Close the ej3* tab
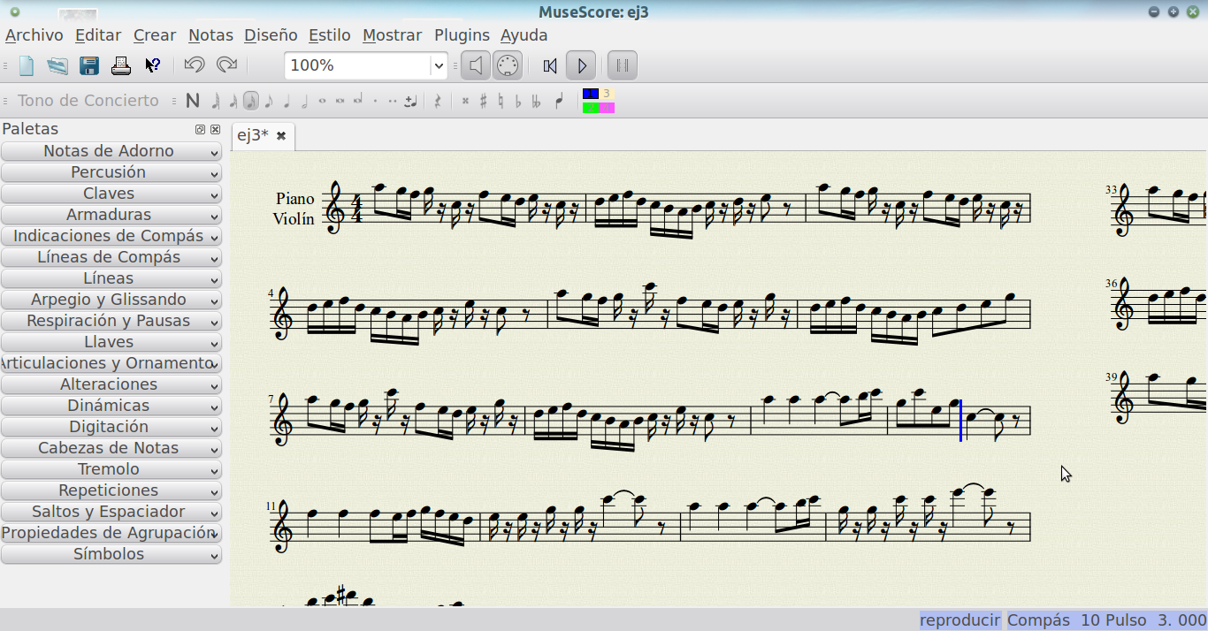Screen dimensions: 1208x631 (x=281, y=135)
